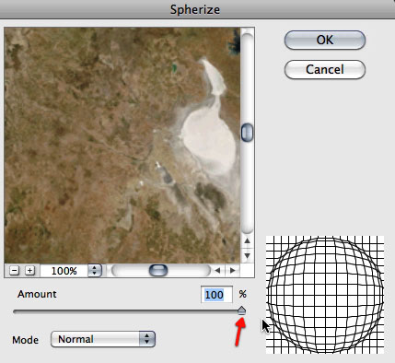Click the preview's scroll up arrow

[x=248, y=241]
